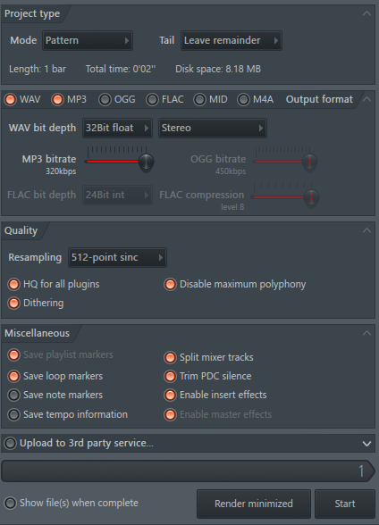Image resolution: width=379 pixels, height=525 pixels.
Task: Collapse the Project type section arrow
Action: [367, 14]
